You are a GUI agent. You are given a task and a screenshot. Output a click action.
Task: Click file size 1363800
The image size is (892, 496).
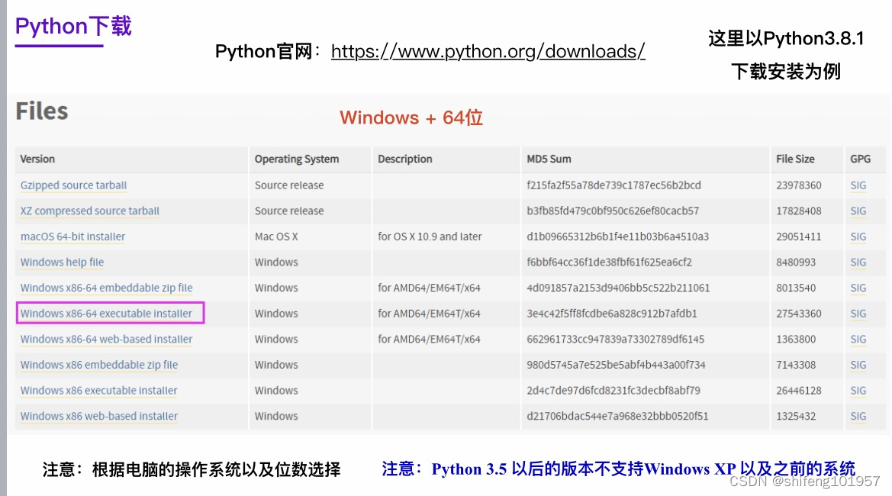click(796, 339)
